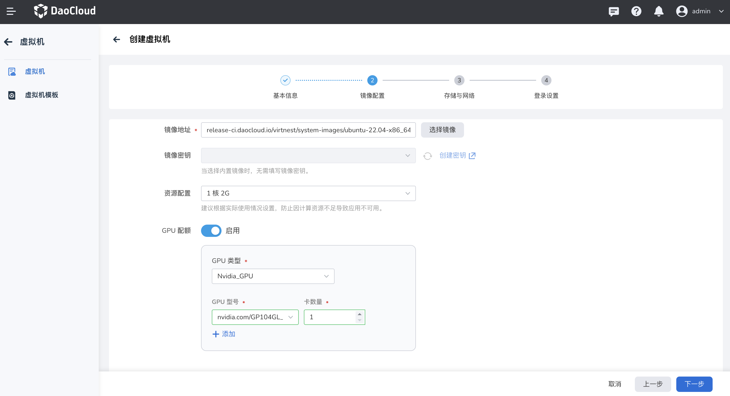The image size is (730, 396).
Task: Open the chat messages icon
Action: coord(614,11)
